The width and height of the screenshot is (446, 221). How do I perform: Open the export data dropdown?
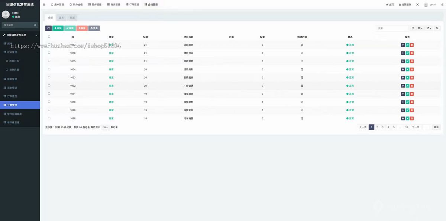(x=429, y=28)
